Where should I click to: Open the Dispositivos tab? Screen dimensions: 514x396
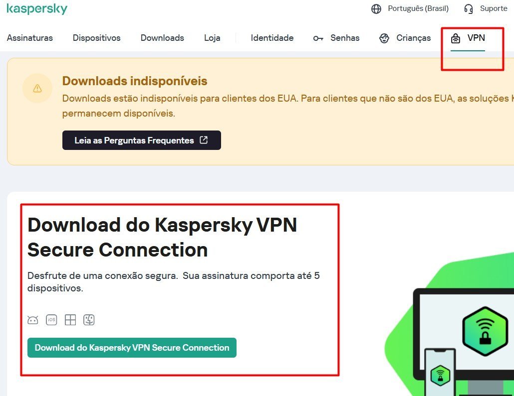(x=97, y=38)
